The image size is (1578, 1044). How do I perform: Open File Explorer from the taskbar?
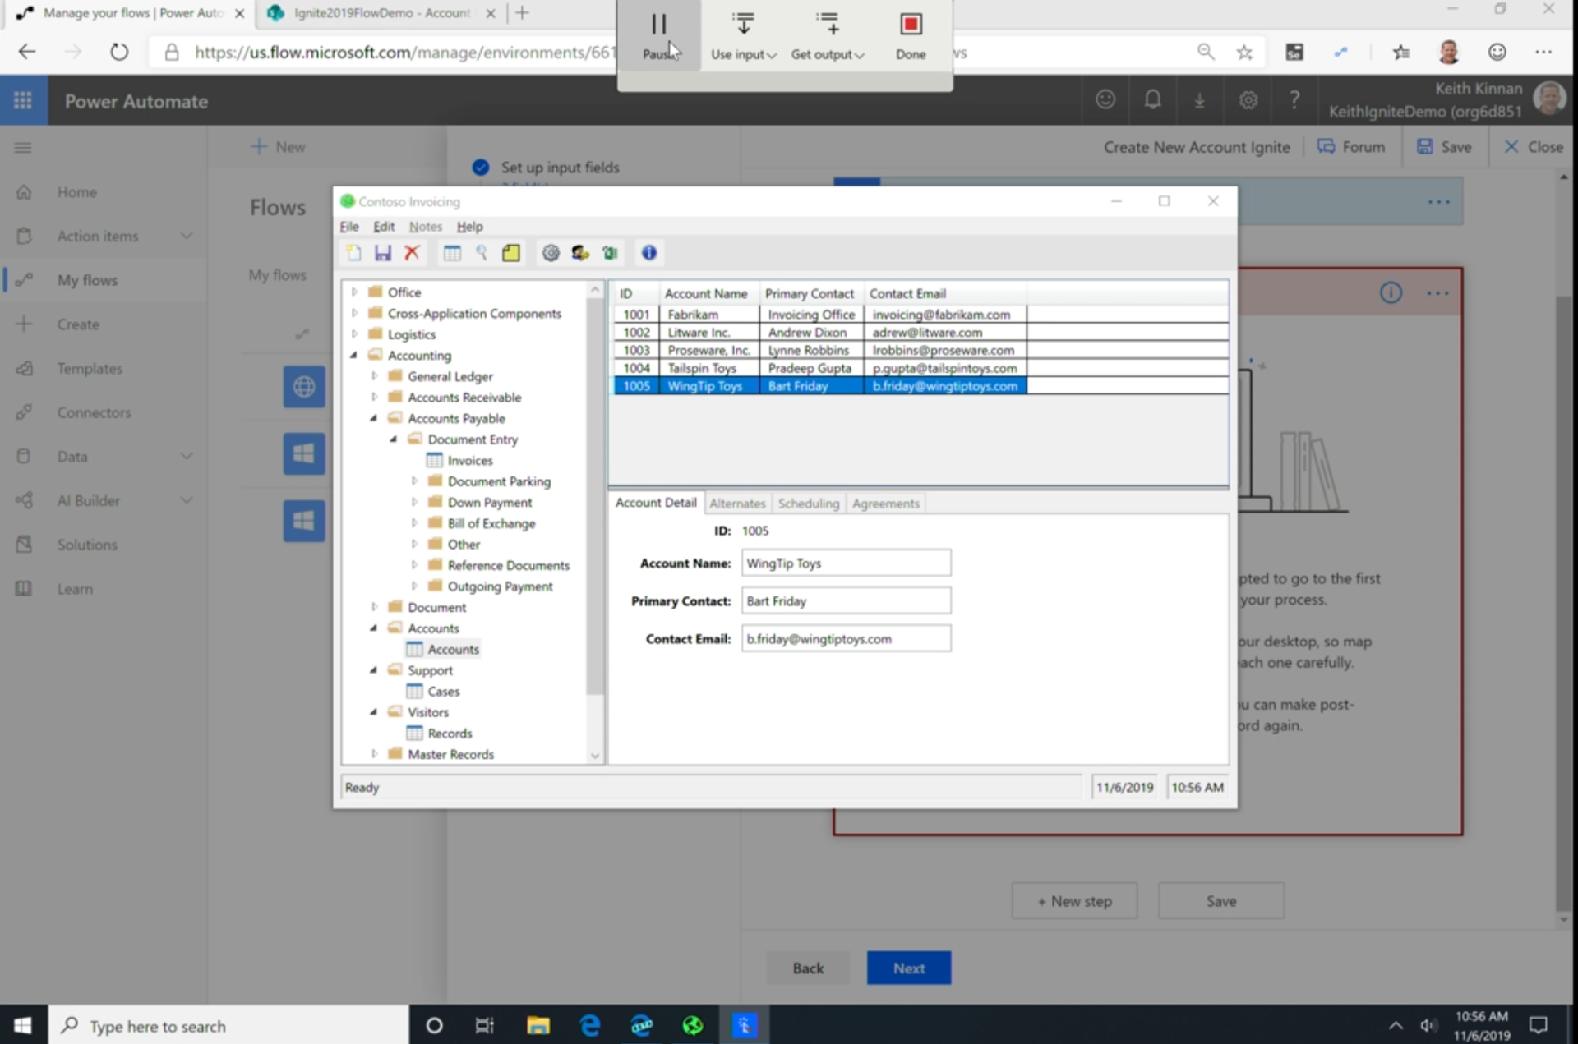(538, 1025)
